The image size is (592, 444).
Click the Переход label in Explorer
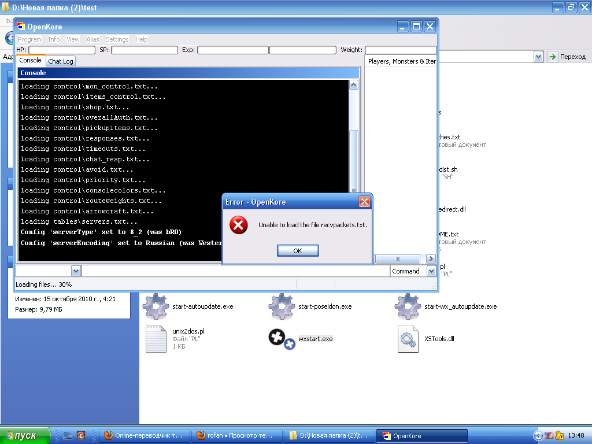click(573, 57)
